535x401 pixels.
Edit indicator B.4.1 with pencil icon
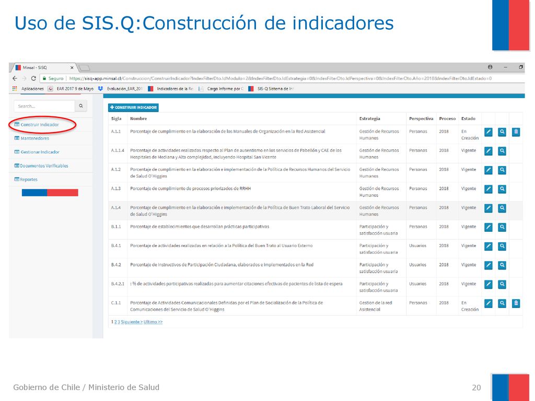point(489,246)
